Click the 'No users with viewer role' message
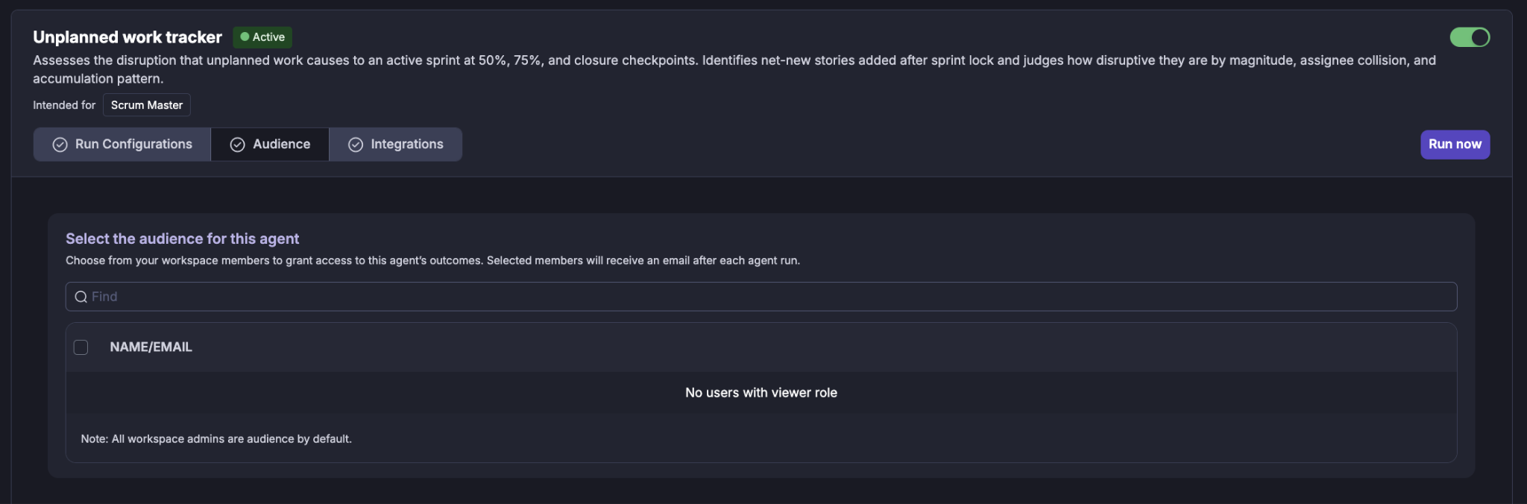 point(761,393)
